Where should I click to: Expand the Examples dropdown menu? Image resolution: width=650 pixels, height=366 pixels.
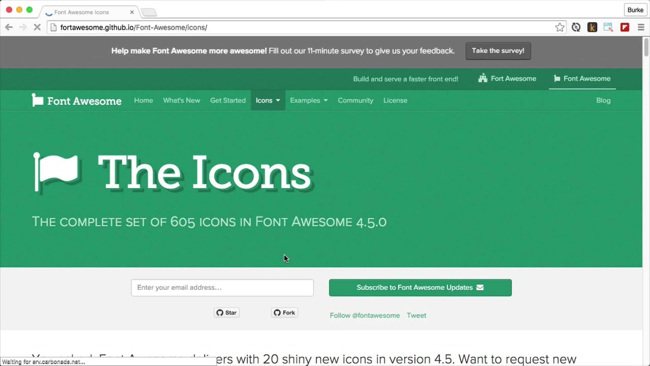tap(309, 101)
